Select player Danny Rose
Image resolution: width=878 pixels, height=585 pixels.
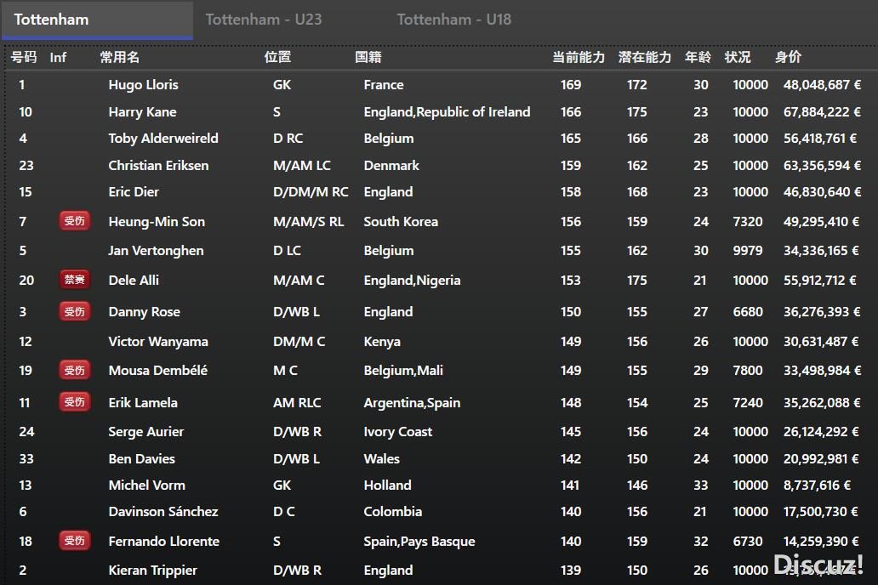pyautogui.click(x=144, y=312)
